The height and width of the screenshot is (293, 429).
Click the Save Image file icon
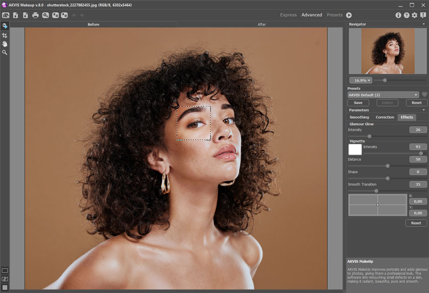coord(26,15)
